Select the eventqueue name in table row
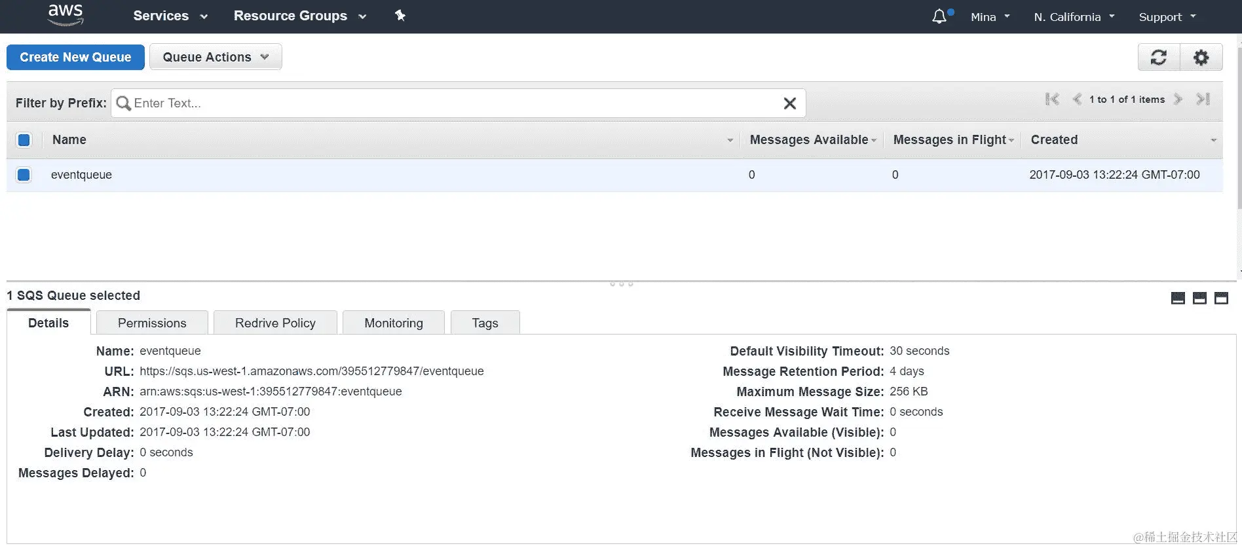This screenshot has width=1242, height=548. (x=81, y=175)
